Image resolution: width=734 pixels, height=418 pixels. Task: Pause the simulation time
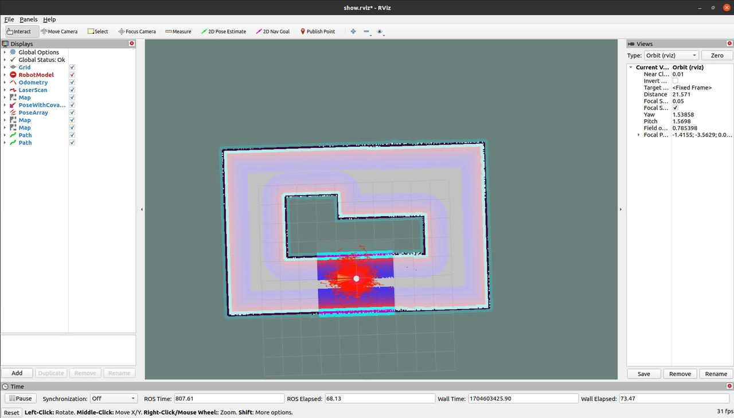[21, 399]
